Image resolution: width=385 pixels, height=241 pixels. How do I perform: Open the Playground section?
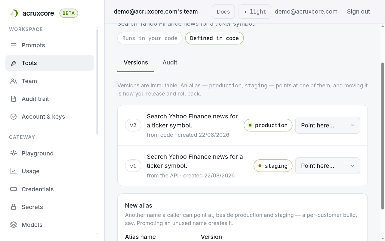(50, 153)
